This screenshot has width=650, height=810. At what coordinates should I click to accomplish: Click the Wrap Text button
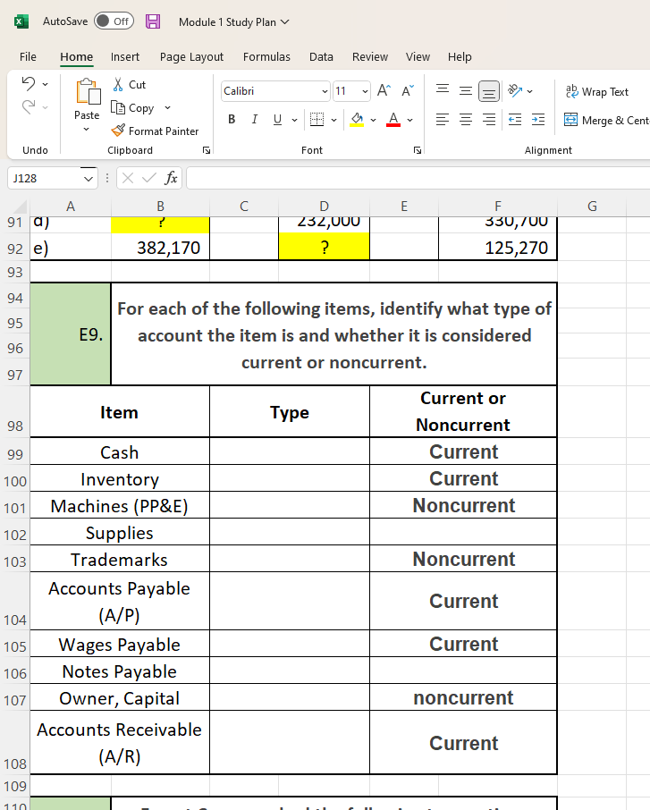tap(596, 91)
